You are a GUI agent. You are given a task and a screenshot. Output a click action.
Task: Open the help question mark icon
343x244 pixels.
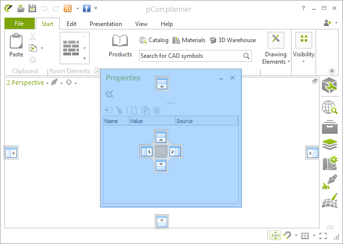[x=303, y=8]
